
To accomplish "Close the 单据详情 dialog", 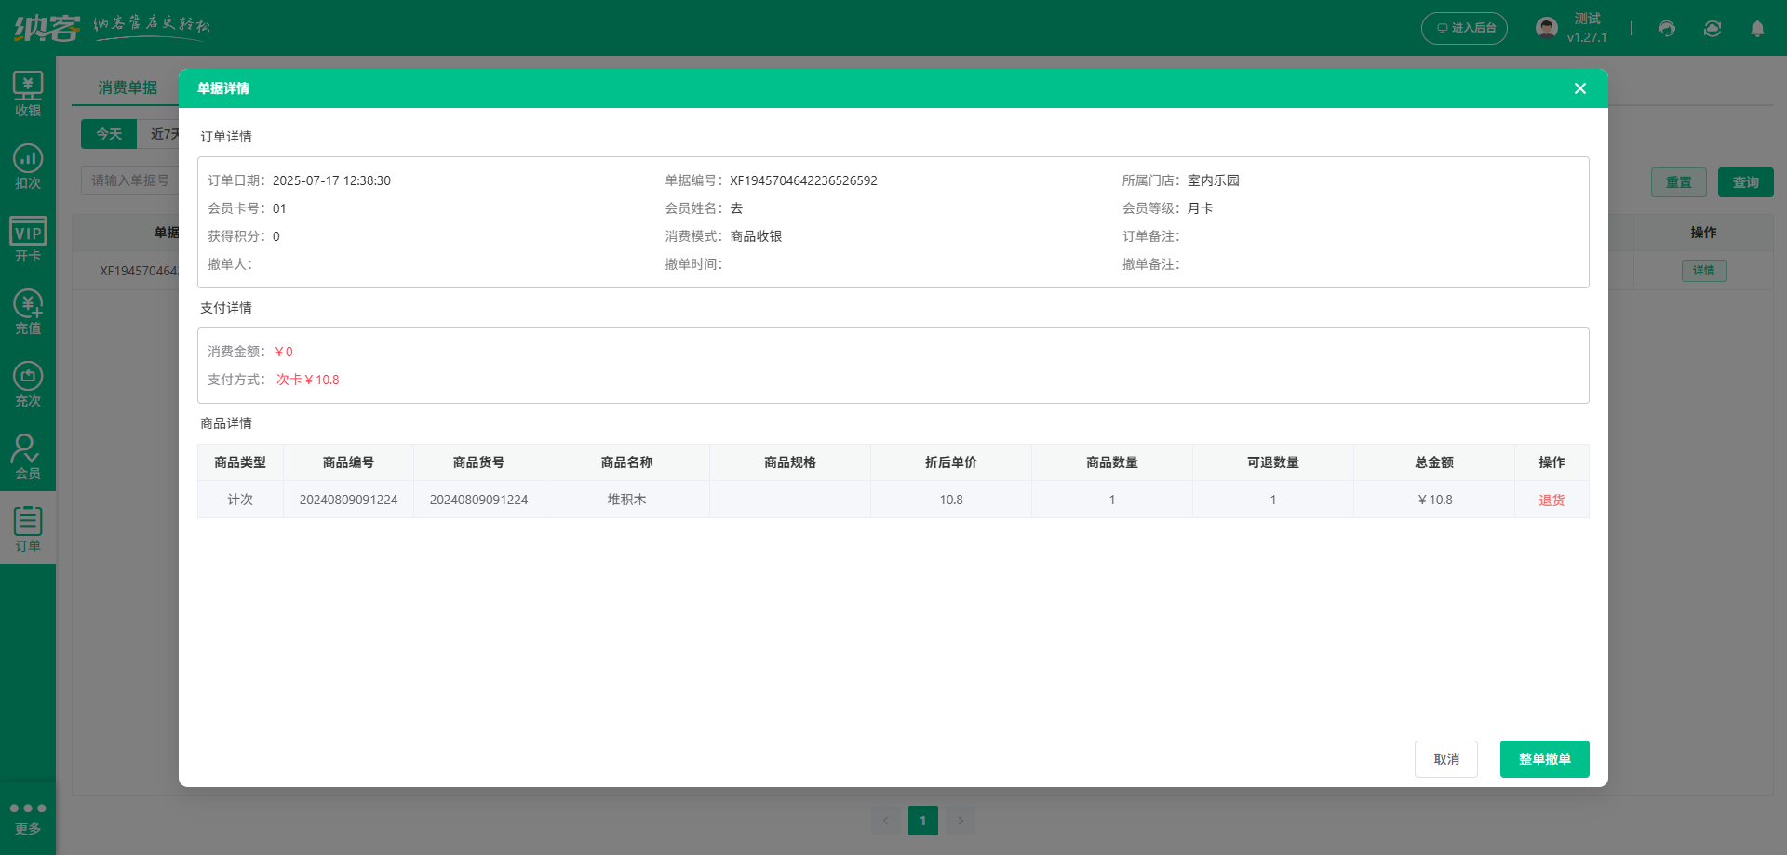I will click(1579, 88).
